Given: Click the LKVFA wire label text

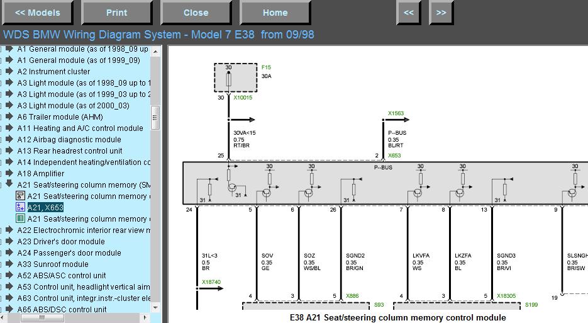Looking at the screenshot, I should pos(421,256).
